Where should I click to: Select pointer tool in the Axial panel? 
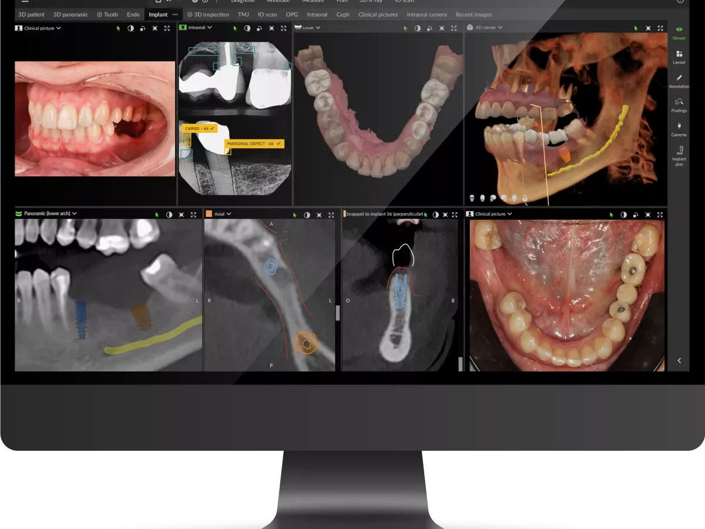click(294, 215)
